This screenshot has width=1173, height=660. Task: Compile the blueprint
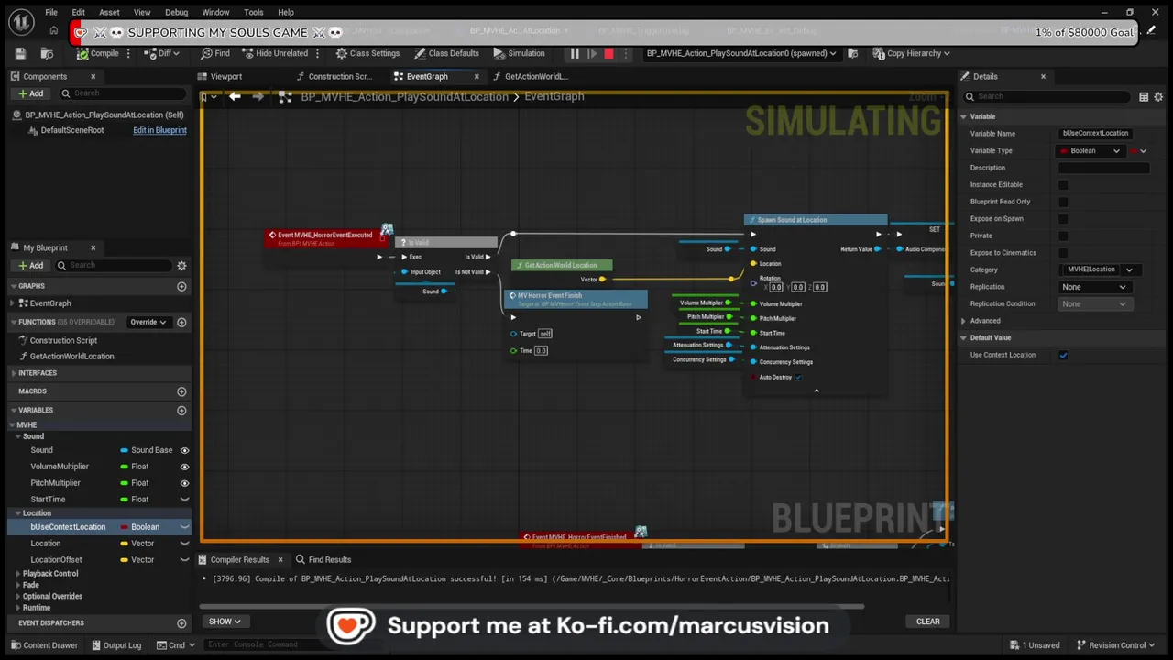tap(97, 53)
